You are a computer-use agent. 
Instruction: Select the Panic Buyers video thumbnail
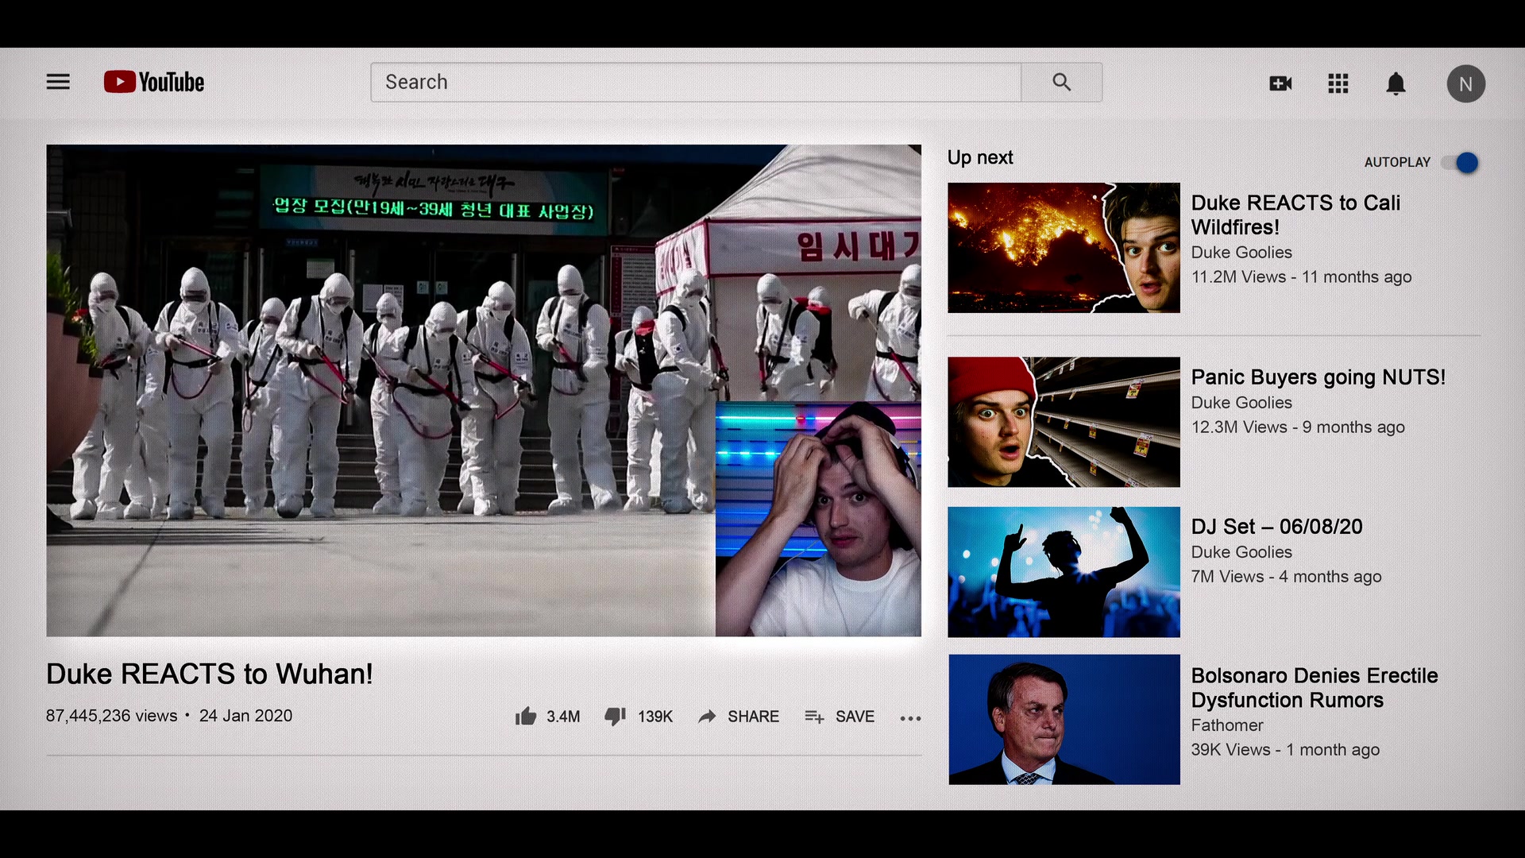point(1064,422)
